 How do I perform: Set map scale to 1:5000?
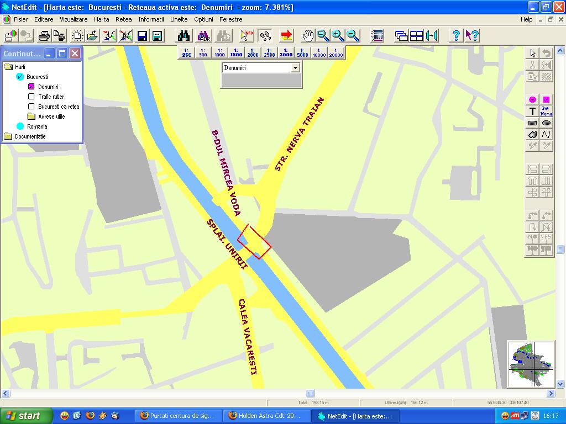[x=302, y=52]
